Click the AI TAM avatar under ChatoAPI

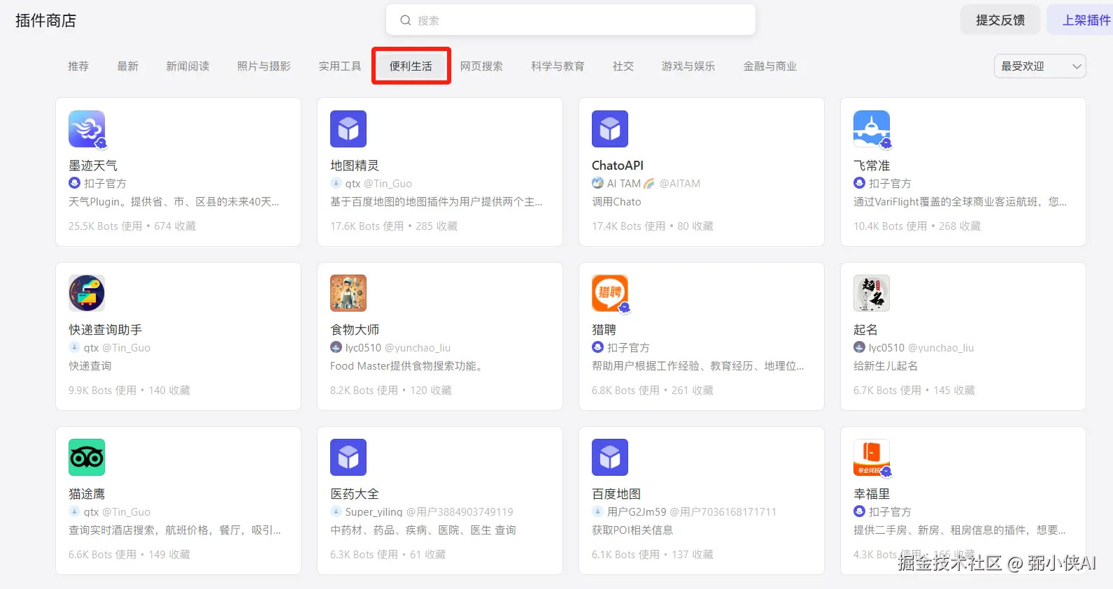pos(597,183)
